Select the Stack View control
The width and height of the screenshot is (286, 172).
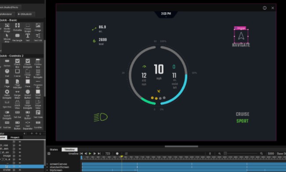tap(17, 104)
